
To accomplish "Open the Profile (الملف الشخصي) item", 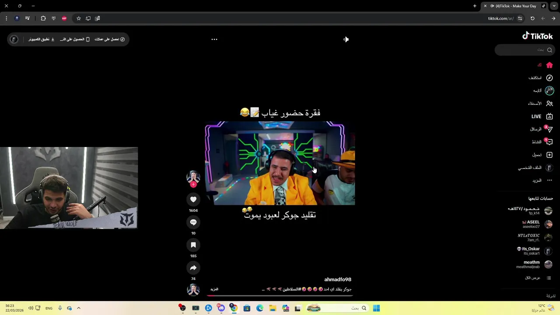I will 536,168.
